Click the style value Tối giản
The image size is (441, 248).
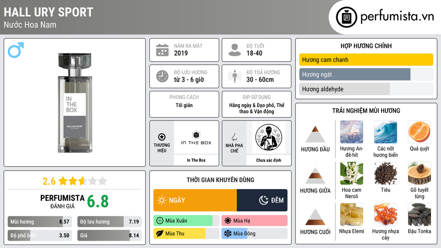coord(184,105)
